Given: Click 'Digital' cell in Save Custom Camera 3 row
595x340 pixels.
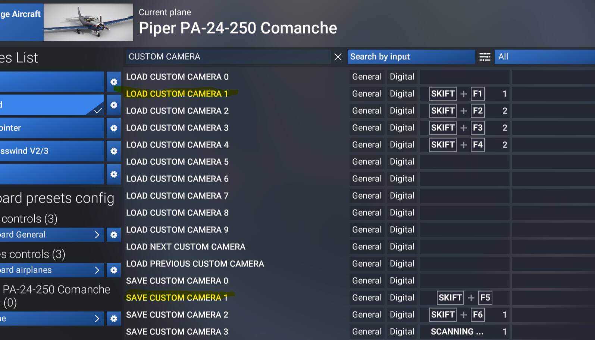Looking at the screenshot, I should pyautogui.click(x=402, y=332).
